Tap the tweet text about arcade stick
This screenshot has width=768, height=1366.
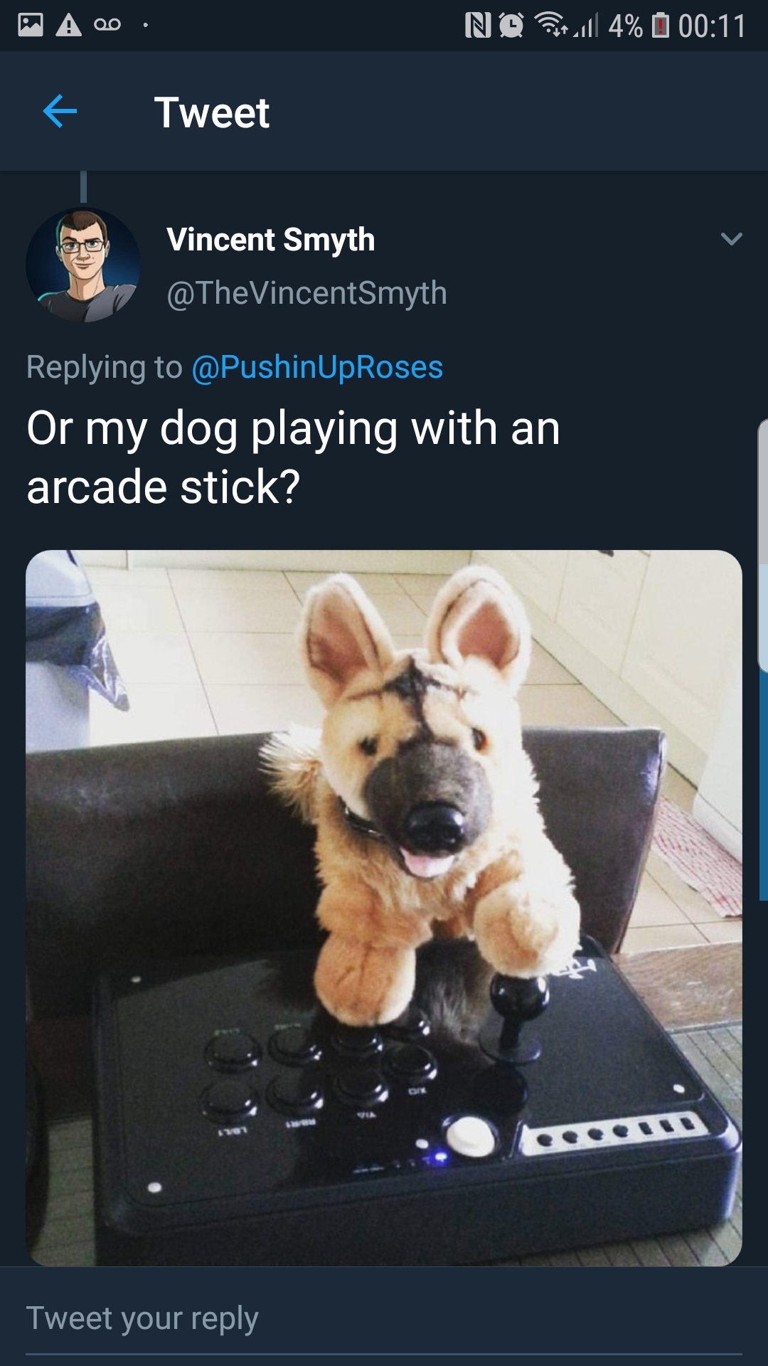tap(293, 457)
